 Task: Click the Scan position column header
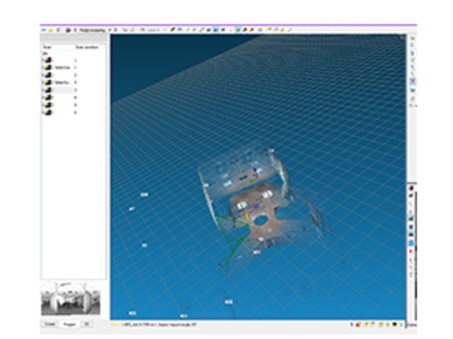tap(87, 47)
